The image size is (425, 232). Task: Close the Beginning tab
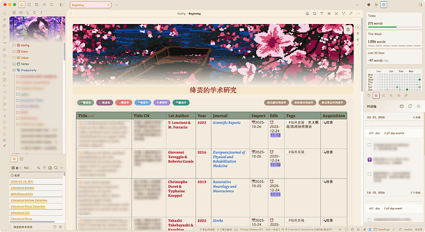108,5
